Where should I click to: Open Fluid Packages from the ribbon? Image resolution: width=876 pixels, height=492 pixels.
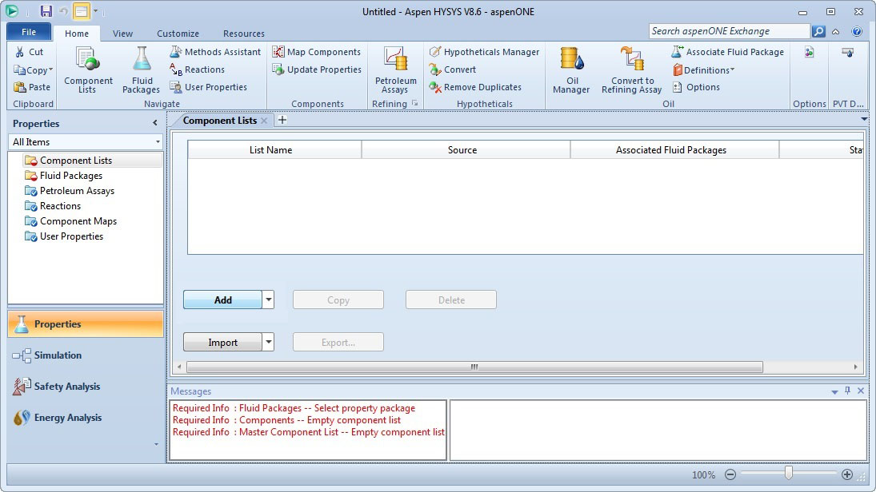point(142,70)
